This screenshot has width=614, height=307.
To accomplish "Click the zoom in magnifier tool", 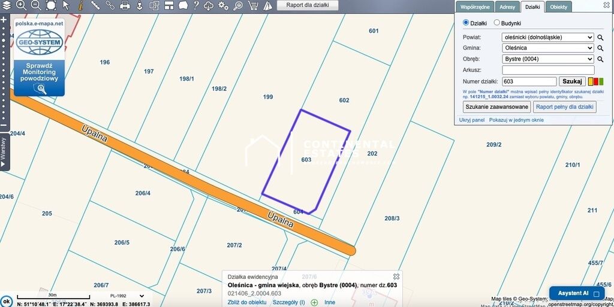I will coord(21,5).
